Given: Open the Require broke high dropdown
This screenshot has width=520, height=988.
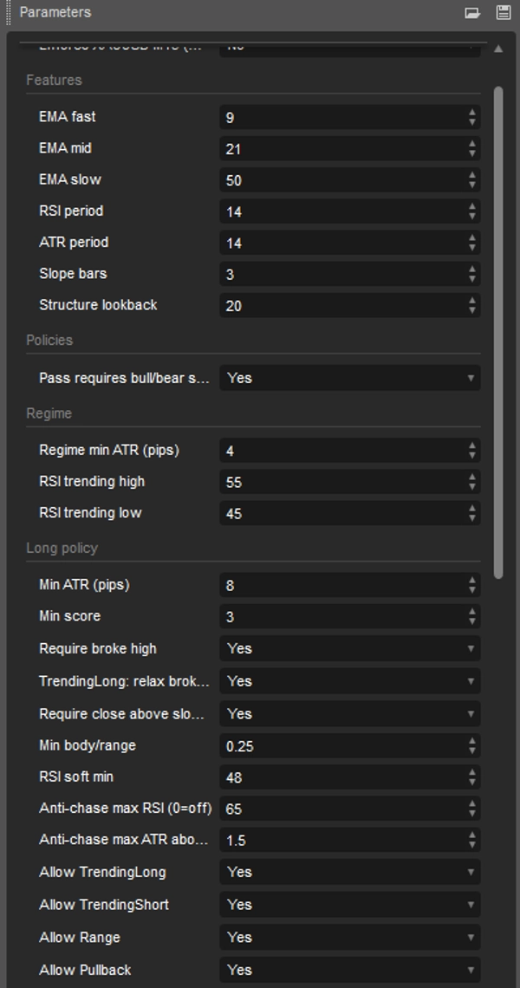Looking at the screenshot, I should 350,648.
